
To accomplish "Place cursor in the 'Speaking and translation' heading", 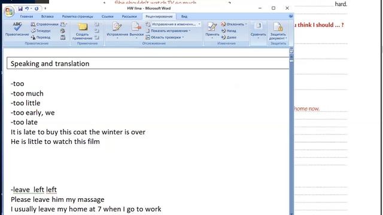I will [50, 64].
